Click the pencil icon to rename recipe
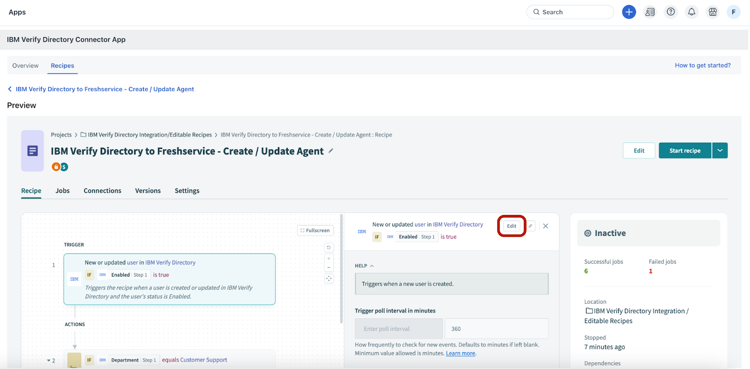 [x=330, y=151]
